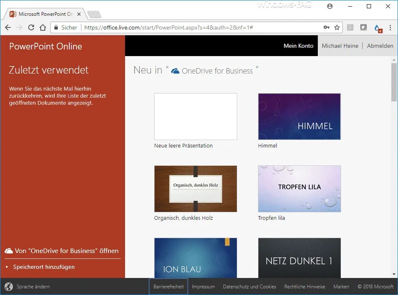This screenshot has width=398, height=295.
Task: Click the blue droplet extension icon
Action: click(x=378, y=28)
